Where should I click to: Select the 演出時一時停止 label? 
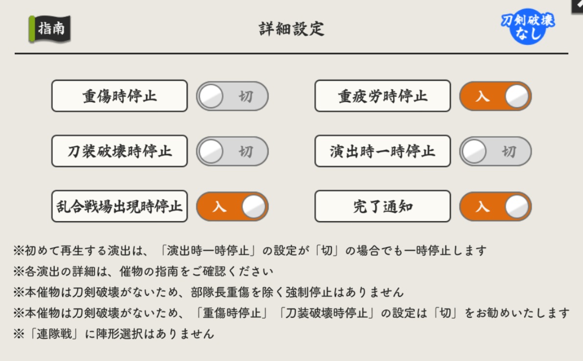(x=383, y=151)
